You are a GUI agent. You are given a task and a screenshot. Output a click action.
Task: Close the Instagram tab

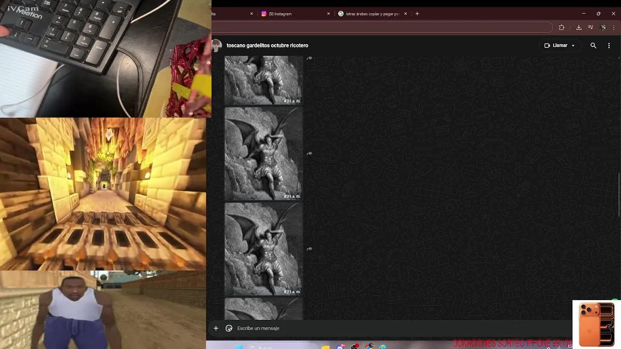click(x=328, y=14)
